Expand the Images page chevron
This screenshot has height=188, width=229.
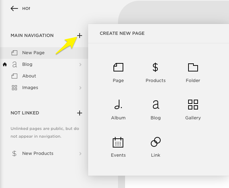click(x=80, y=88)
